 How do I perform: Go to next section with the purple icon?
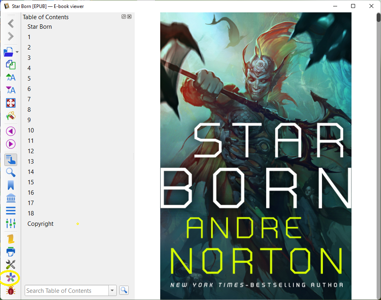[x=11, y=144]
